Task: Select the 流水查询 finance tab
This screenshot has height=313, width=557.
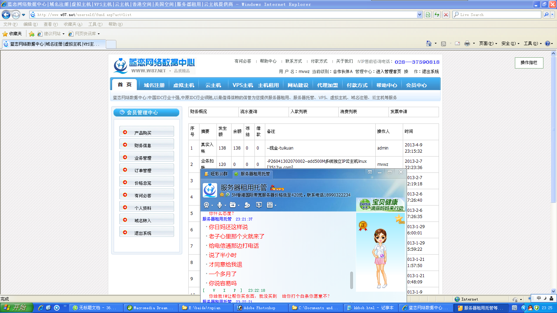Action: pyautogui.click(x=249, y=112)
